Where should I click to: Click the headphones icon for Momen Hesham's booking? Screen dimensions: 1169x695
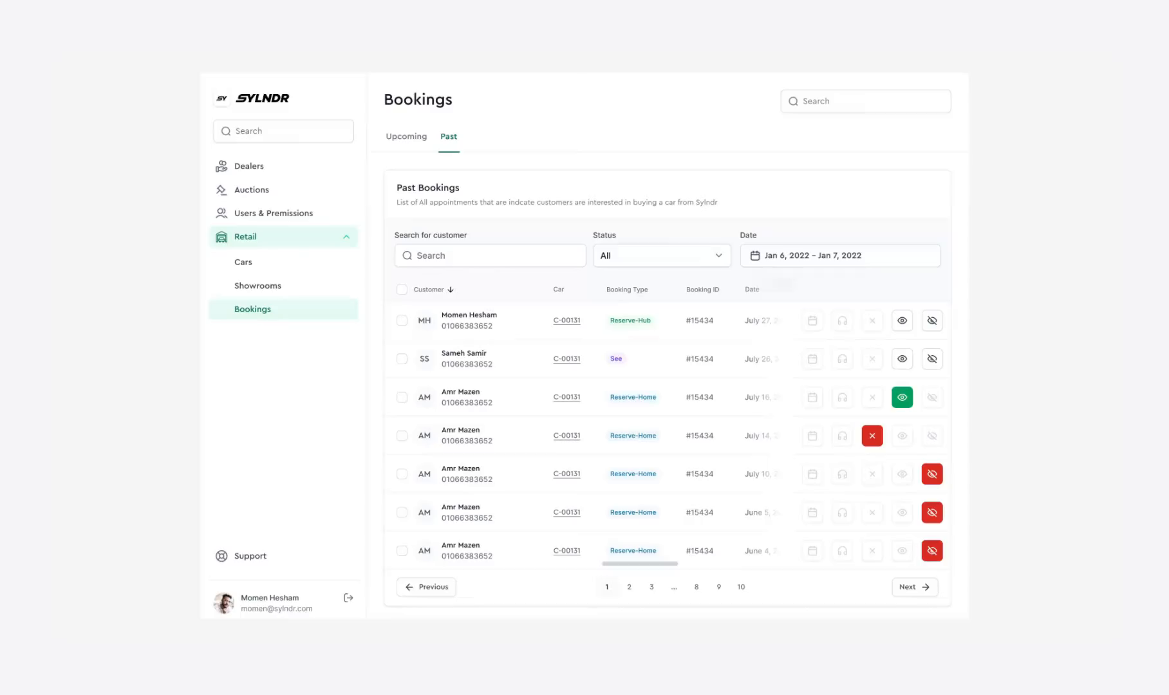tap(842, 320)
